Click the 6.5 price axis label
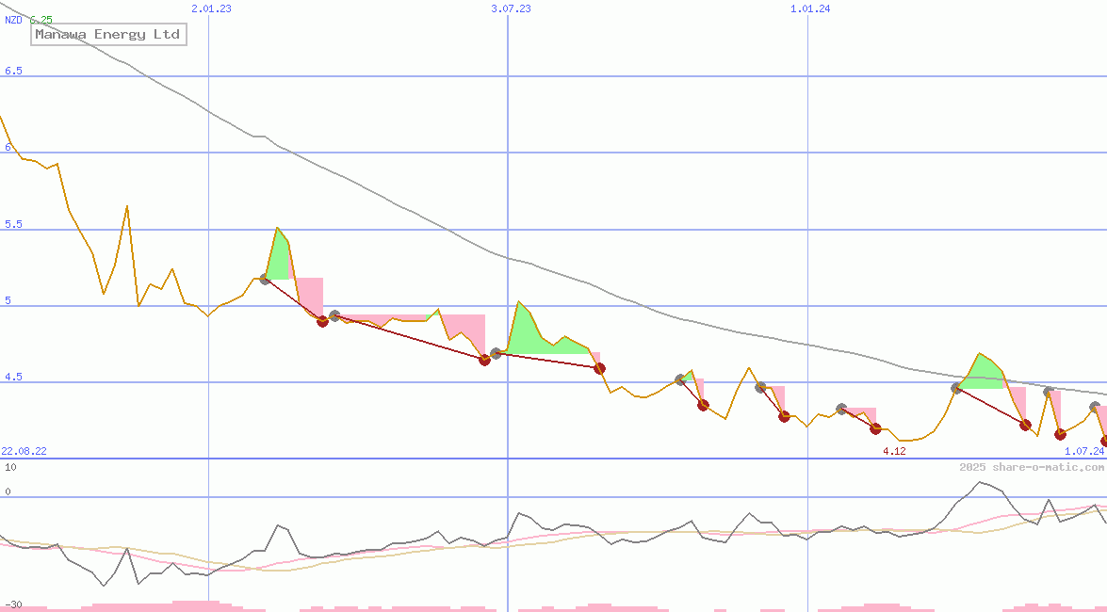This screenshot has width=1107, height=612. (x=13, y=71)
